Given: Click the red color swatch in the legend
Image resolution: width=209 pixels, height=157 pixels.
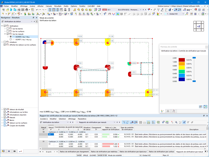Looking at the screenshot, I should click(182, 60).
